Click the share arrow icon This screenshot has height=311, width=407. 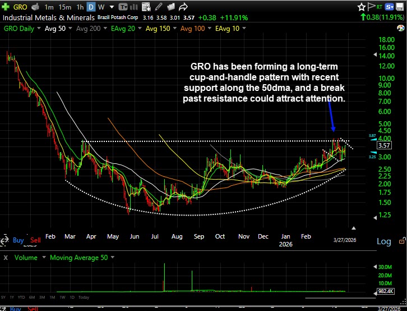pos(183,7)
